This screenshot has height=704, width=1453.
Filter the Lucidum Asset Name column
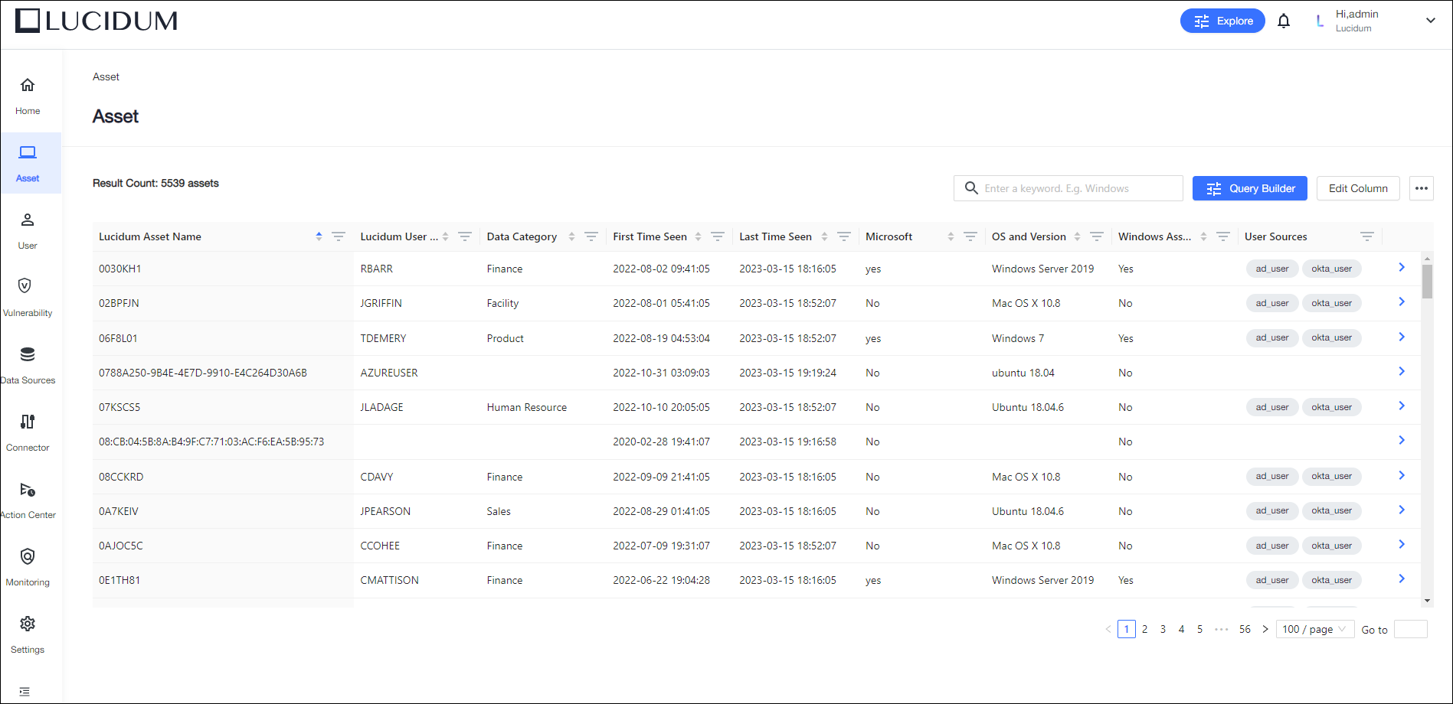click(339, 236)
